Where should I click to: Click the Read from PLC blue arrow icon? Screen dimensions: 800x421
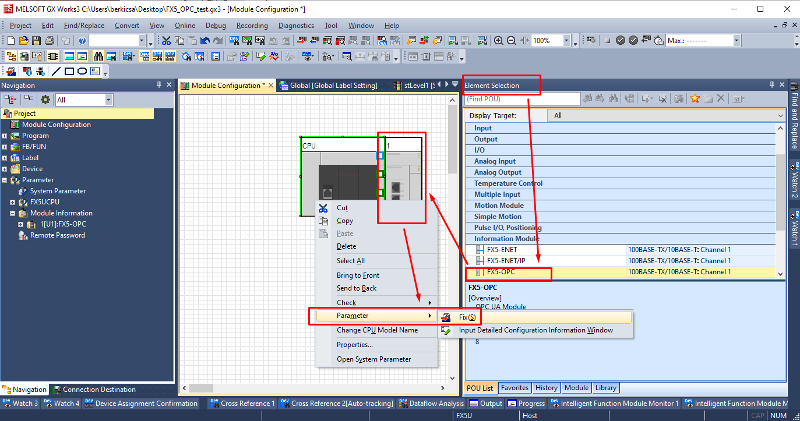pos(315,41)
